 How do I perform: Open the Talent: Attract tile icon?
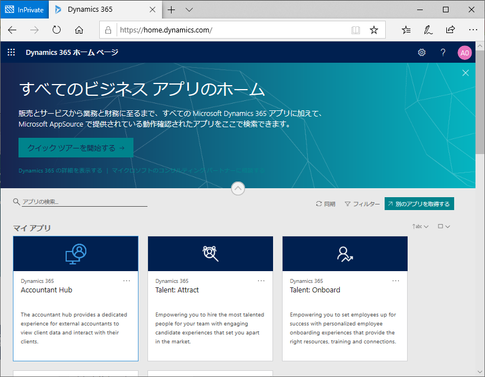[x=210, y=254]
